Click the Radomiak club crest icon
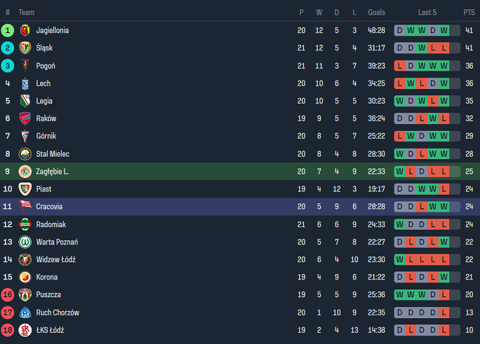This screenshot has width=480, height=344. 25,224
